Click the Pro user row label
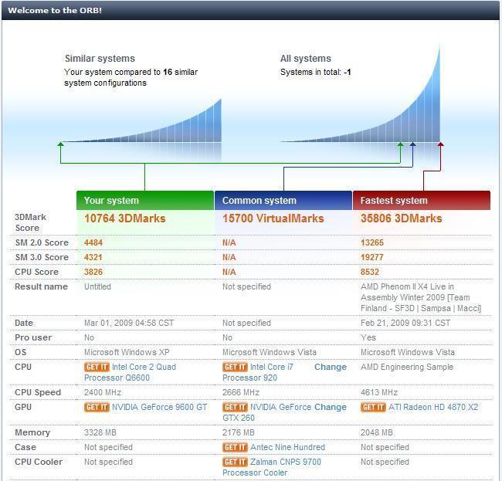502x481 pixels. coord(33,337)
